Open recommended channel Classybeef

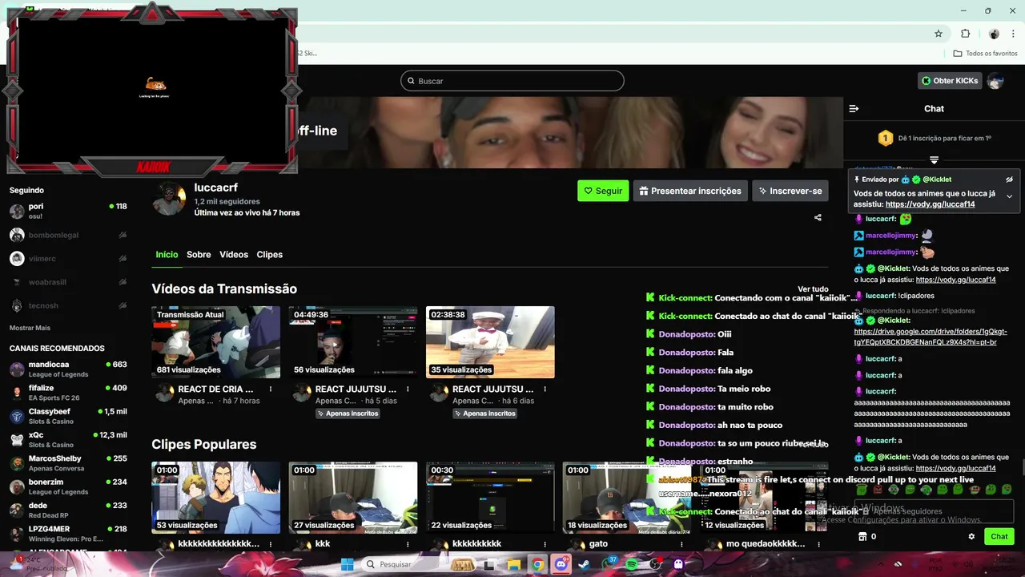(x=68, y=416)
